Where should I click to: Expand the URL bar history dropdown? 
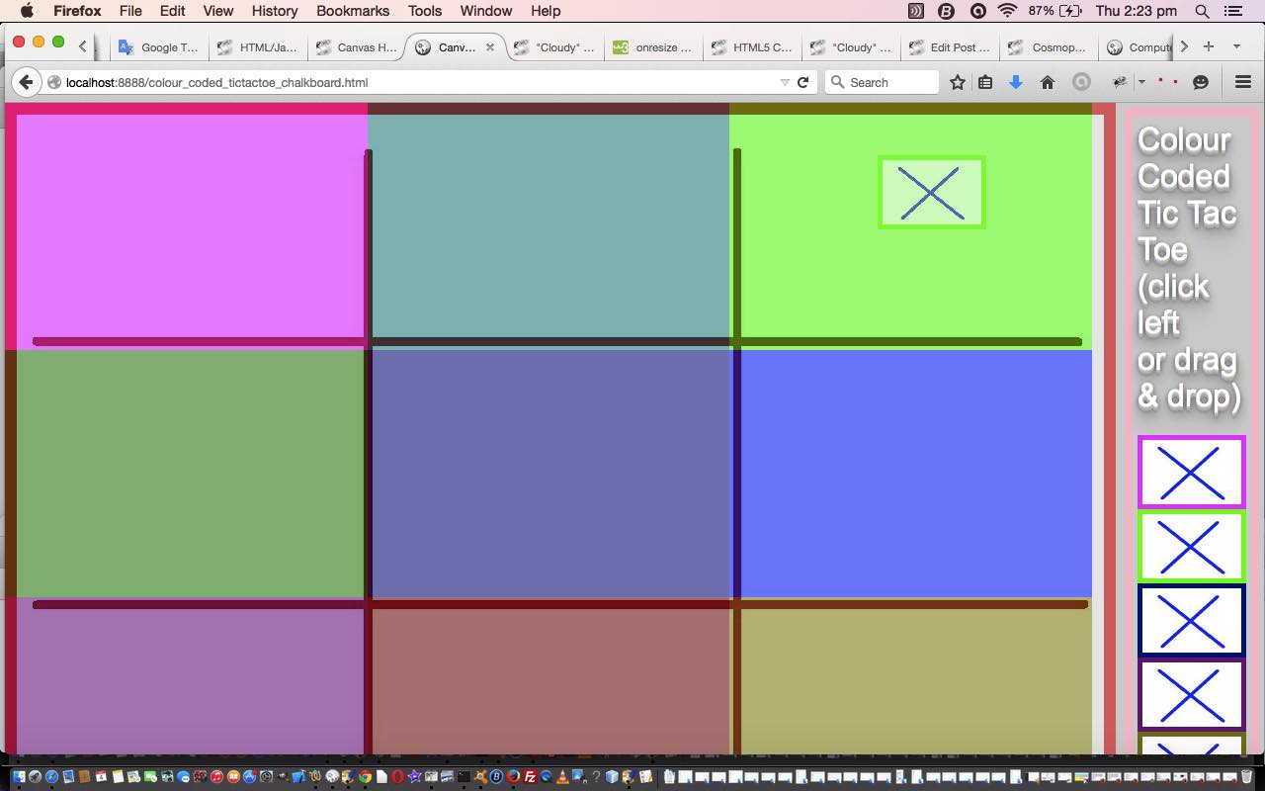click(785, 82)
